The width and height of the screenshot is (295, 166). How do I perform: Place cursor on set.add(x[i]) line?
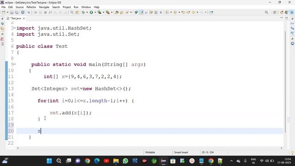point(71,113)
